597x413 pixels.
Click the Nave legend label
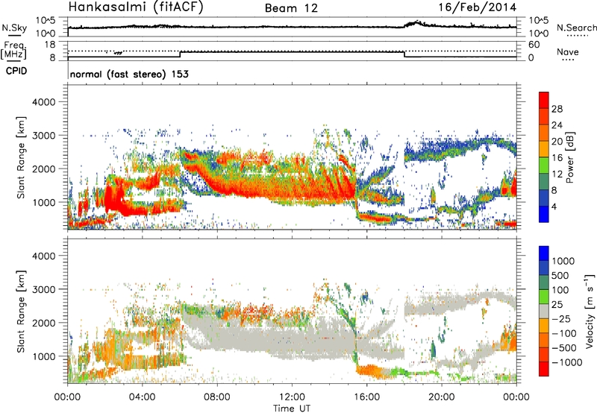pyautogui.click(x=568, y=51)
